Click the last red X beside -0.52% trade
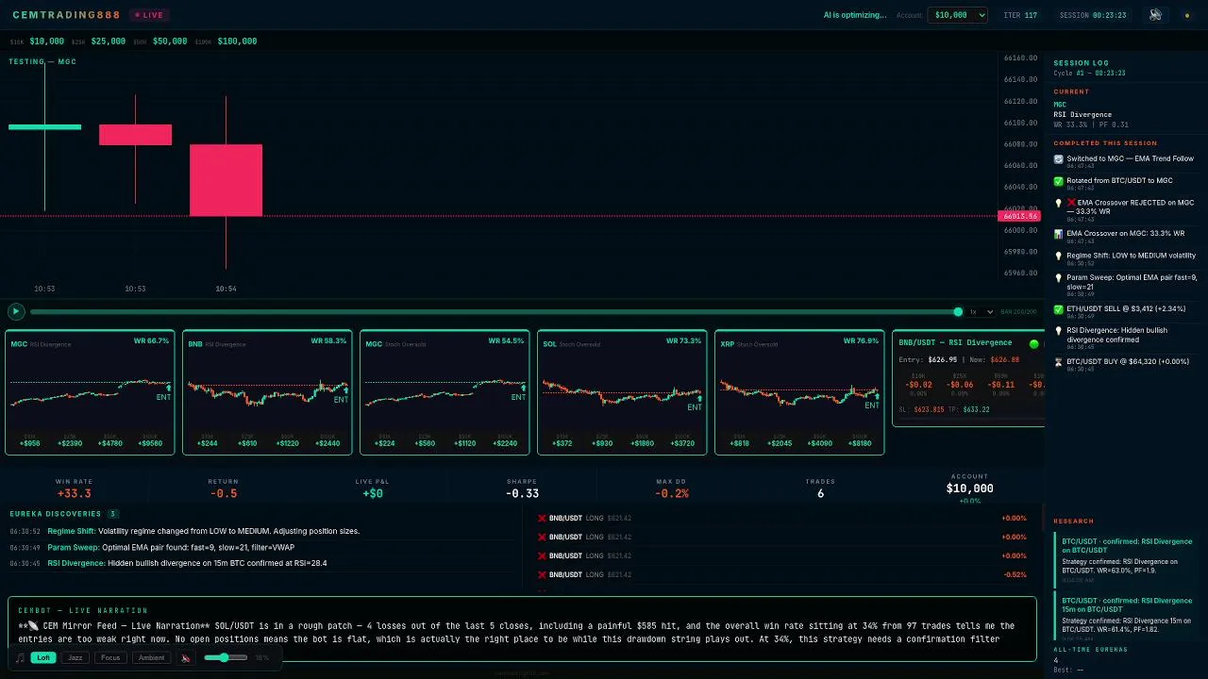Image resolution: width=1208 pixels, height=679 pixels. click(542, 574)
